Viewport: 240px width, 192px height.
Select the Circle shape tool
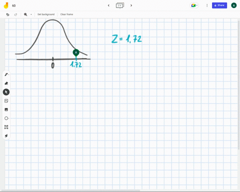(6, 118)
